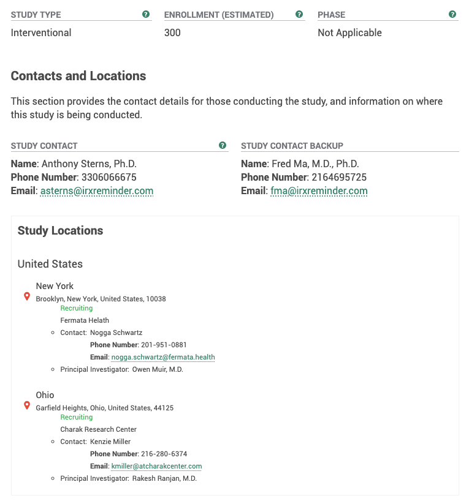The width and height of the screenshot is (469, 501).
Task: Click the Recruiting status under Brooklyn
Action: click(77, 308)
